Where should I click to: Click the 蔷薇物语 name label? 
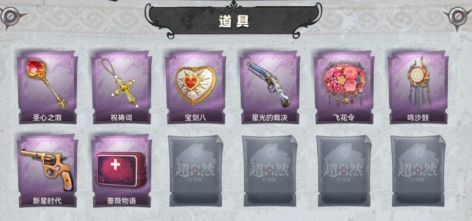tap(121, 201)
